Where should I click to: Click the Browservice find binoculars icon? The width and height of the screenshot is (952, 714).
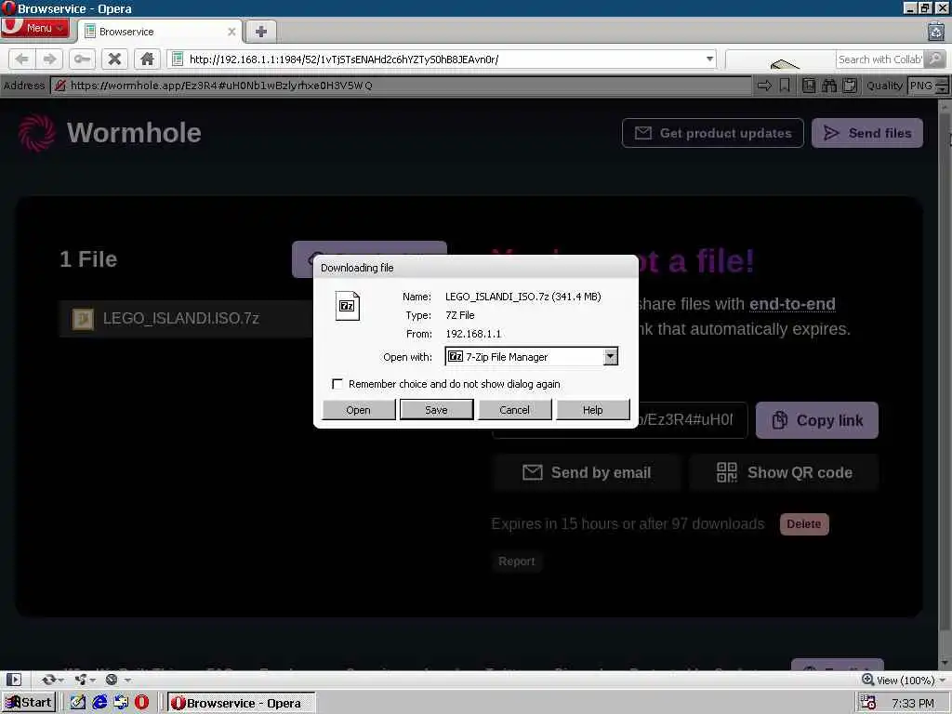pos(828,85)
